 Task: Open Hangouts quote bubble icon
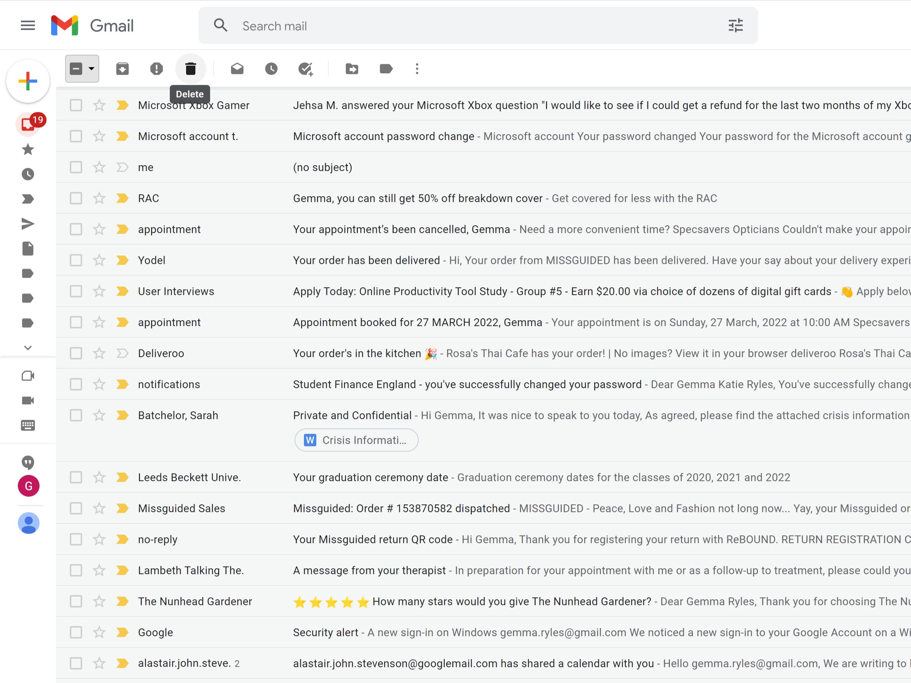[x=28, y=462]
